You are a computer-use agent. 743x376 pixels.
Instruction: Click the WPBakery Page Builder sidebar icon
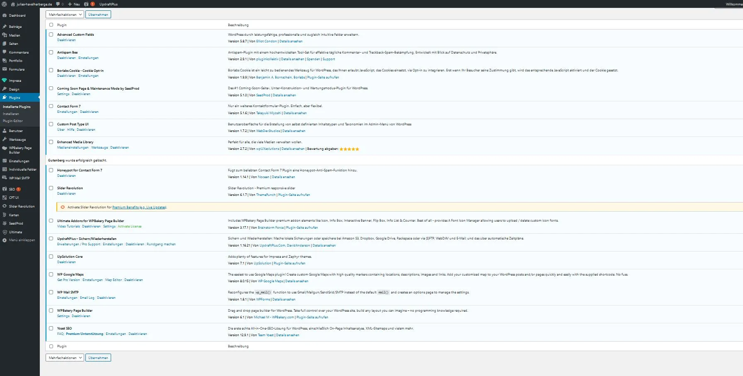tap(5, 148)
